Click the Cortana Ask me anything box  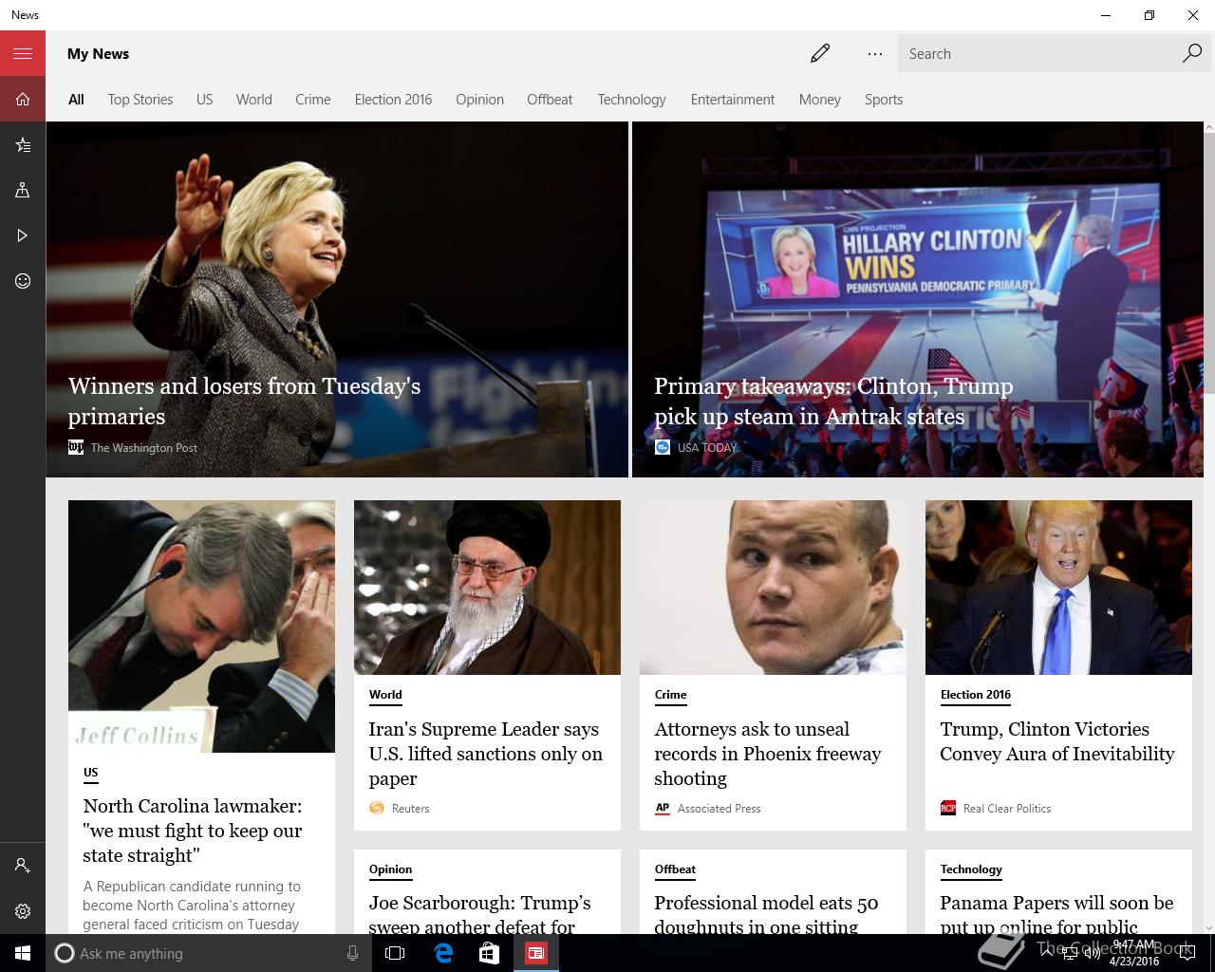[207, 953]
